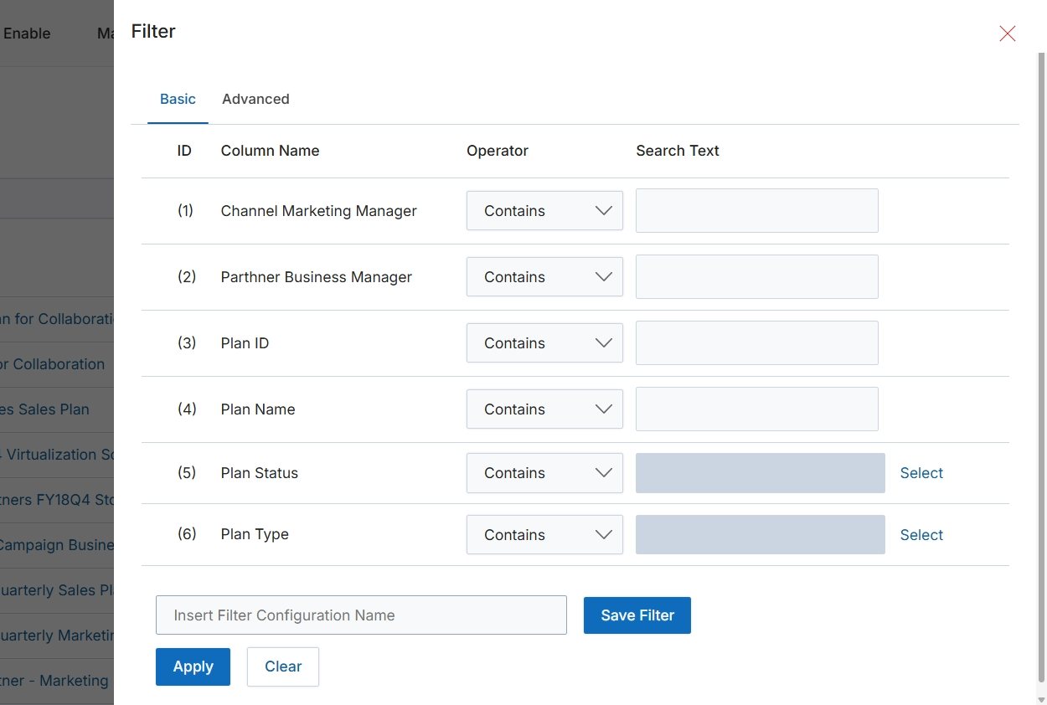Click 'es Sales Plan' row in background list

click(x=44, y=409)
